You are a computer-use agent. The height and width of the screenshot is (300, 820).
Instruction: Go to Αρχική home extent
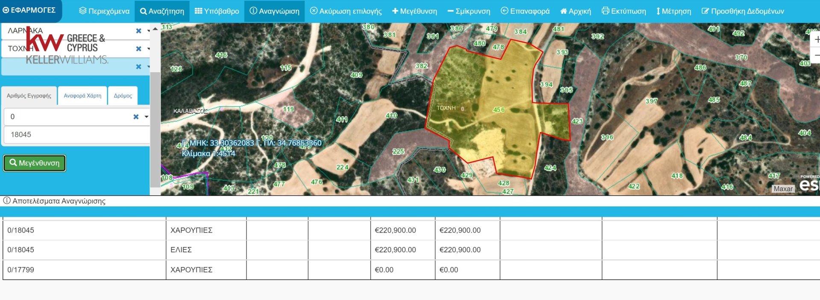click(575, 11)
